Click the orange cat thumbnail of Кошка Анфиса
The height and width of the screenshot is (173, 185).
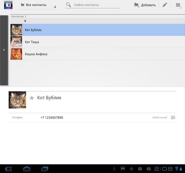click(16, 54)
